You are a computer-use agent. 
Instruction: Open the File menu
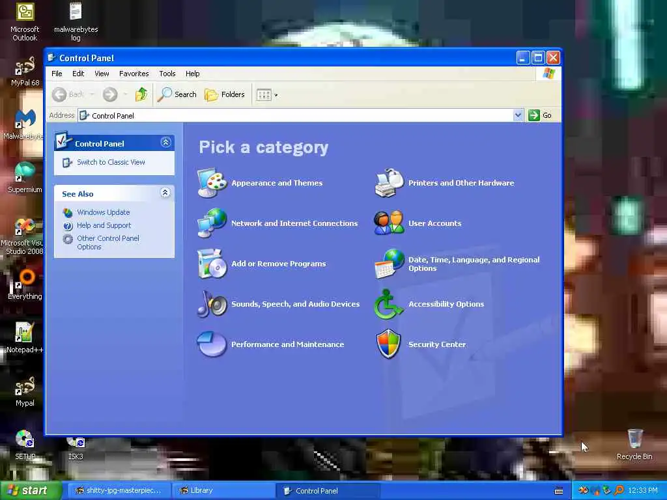click(57, 74)
